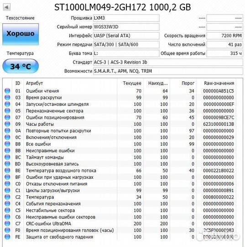The image size is (245, 247).
Task: Select the Ошибки чтения attribute name
Action: coord(42,91)
